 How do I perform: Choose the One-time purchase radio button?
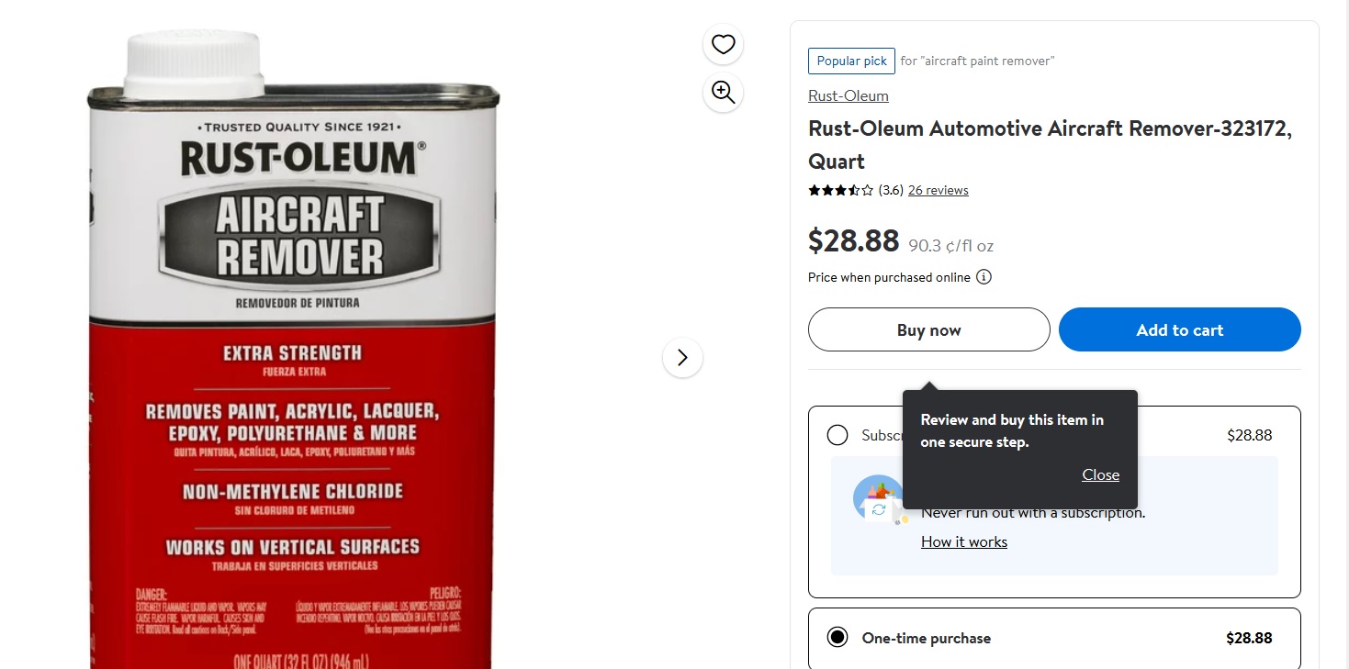[838, 638]
